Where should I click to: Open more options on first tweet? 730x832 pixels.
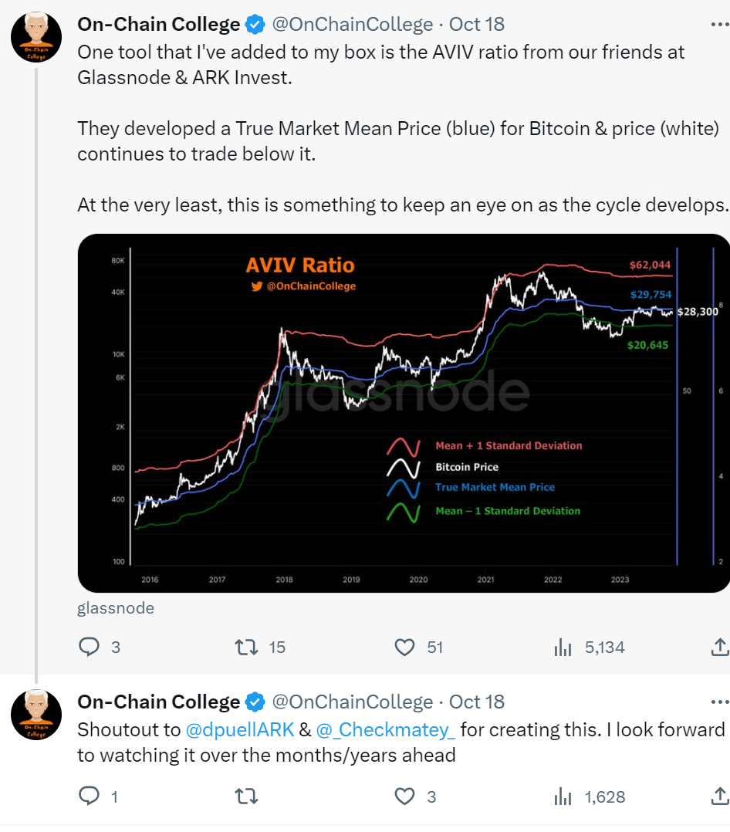pyautogui.click(x=720, y=25)
